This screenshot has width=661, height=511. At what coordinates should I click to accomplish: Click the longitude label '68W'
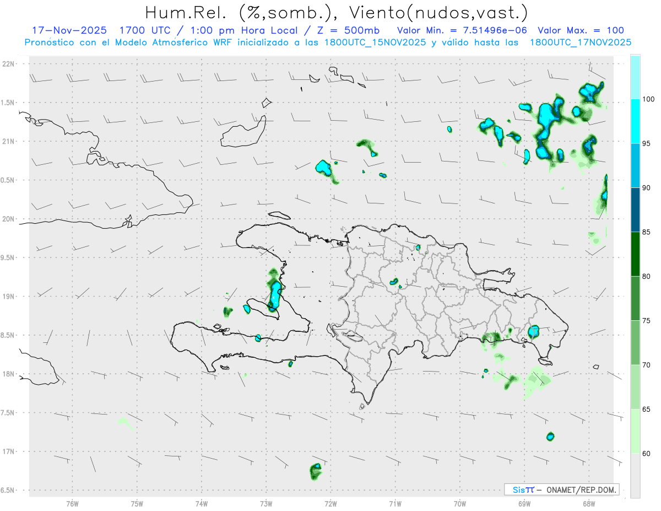tap(589, 503)
